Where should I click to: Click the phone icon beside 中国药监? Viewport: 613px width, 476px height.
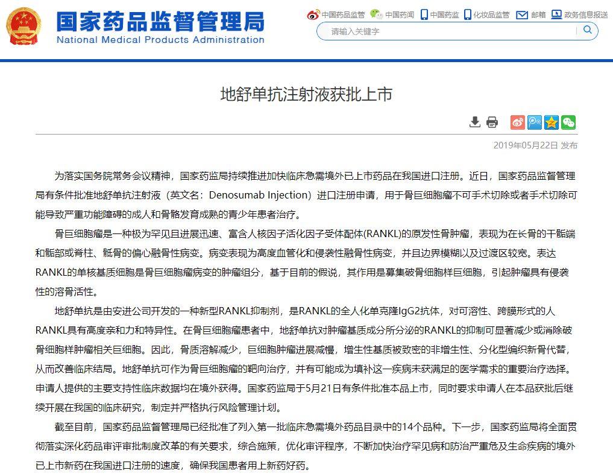424,15
